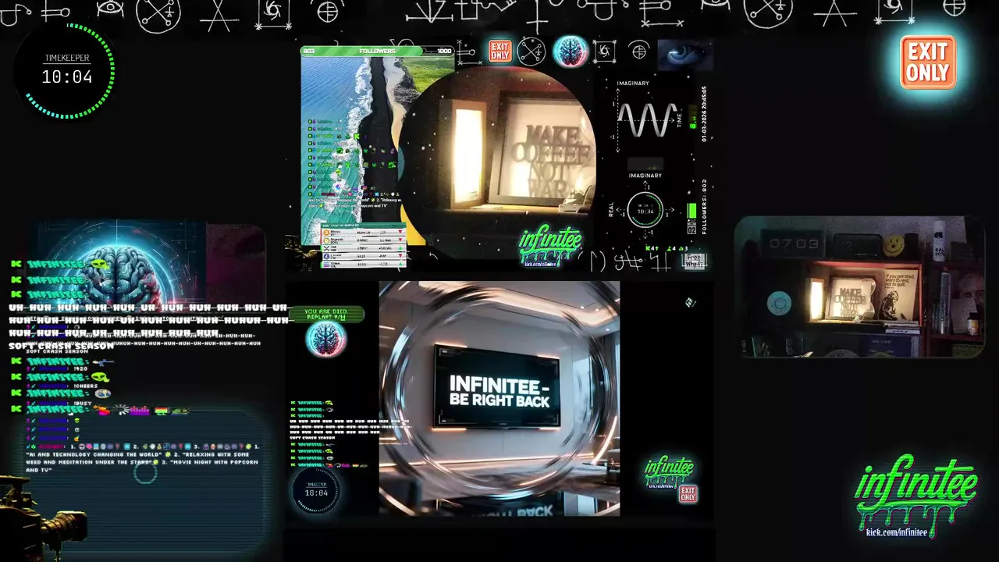Click the Free Why-fi sign
The height and width of the screenshot is (562, 999).
(694, 261)
